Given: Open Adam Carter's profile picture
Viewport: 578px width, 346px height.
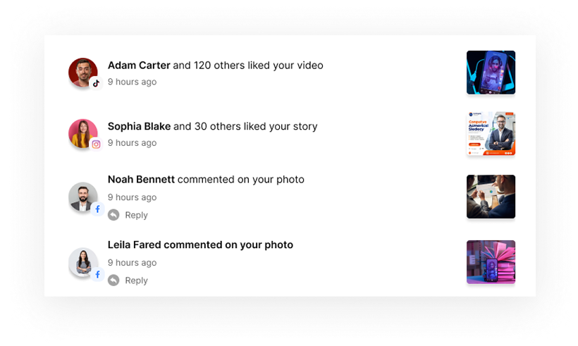Looking at the screenshot, I should coord(83,72).
